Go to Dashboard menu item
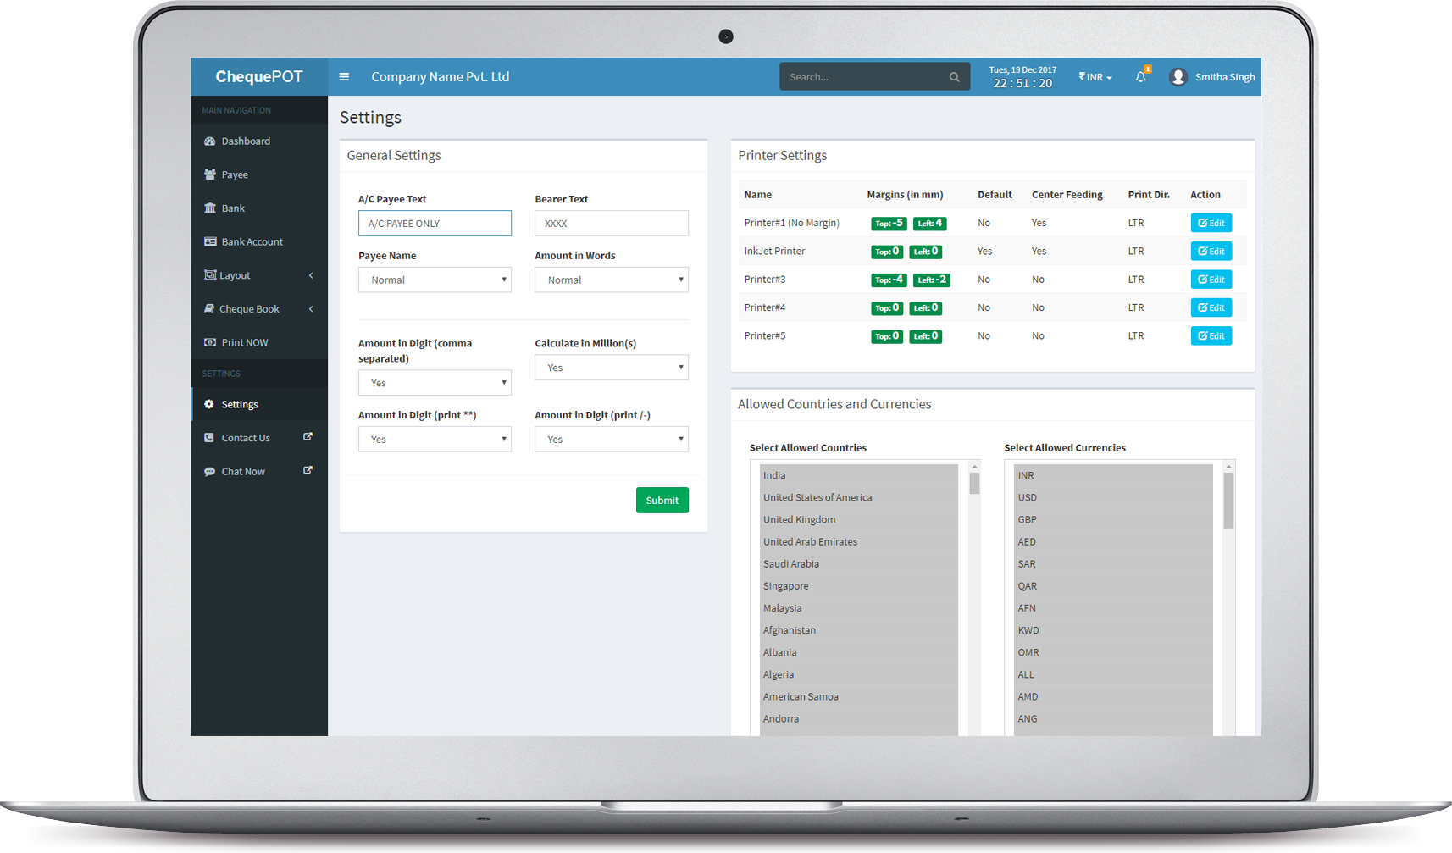1452x853 pixels. coord(259,141)
